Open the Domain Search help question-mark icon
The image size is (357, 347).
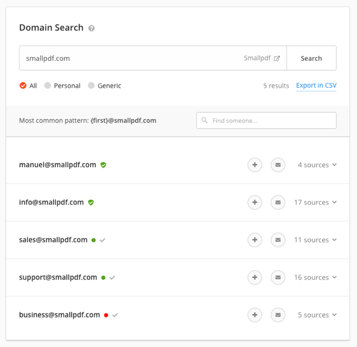click(x=92, y=28)
